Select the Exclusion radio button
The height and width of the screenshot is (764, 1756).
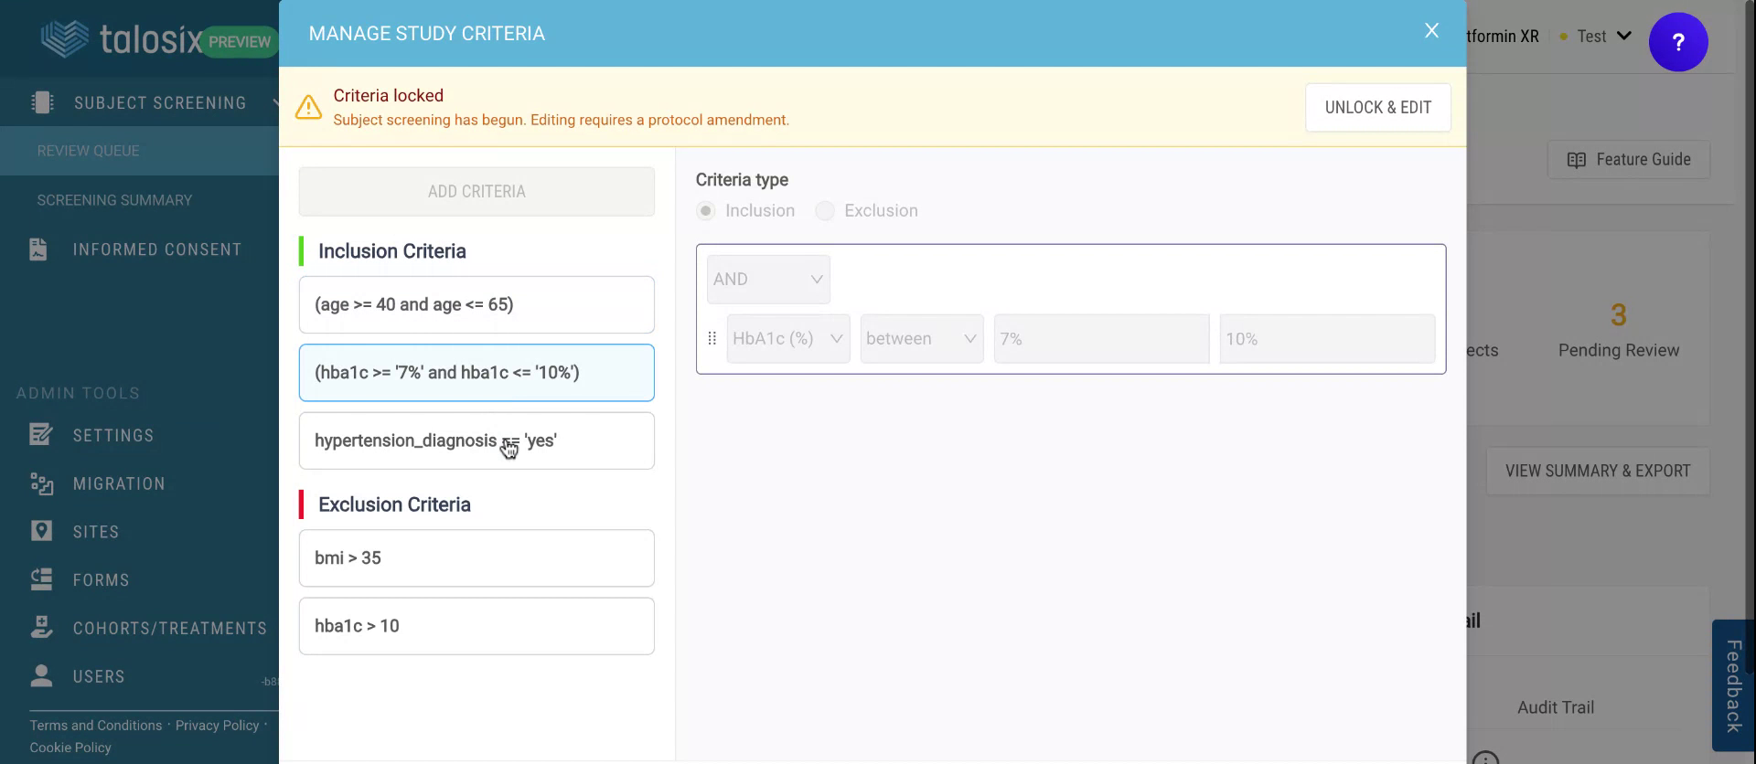point(824,211)
